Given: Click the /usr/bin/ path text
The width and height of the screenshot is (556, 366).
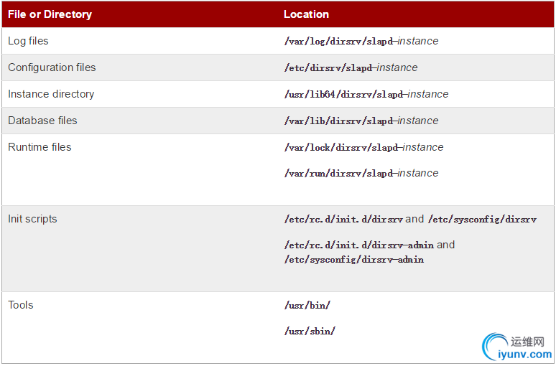Looking at the screenshot, I should pos(307,306).
